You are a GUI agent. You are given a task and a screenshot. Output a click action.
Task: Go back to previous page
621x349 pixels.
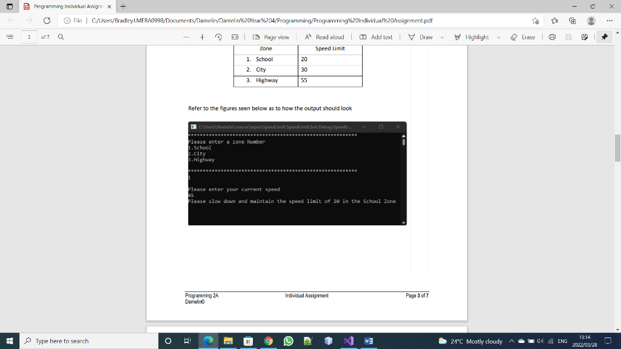(x=12, y=21)
